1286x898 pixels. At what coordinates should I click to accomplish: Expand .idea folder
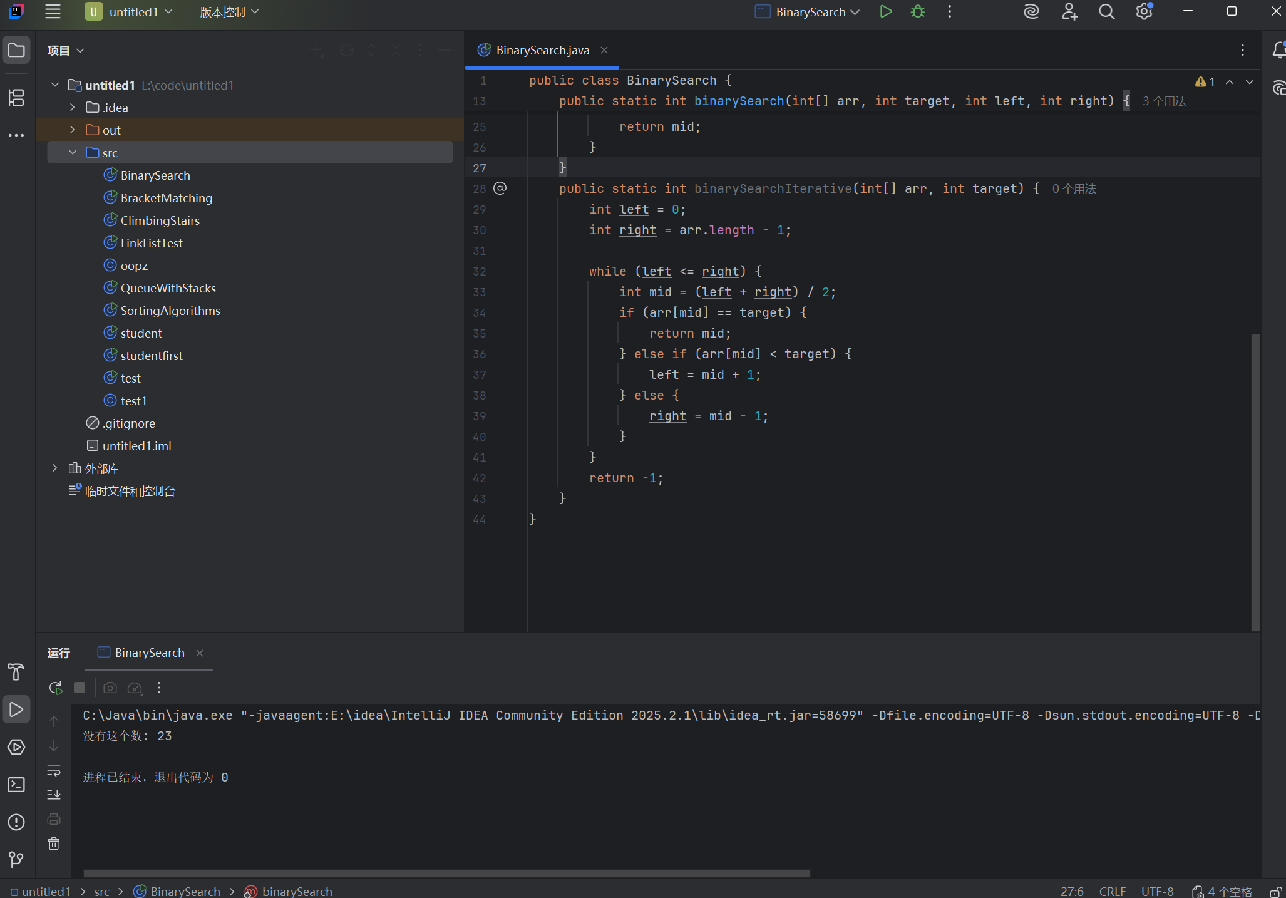(x=73, y=107)
